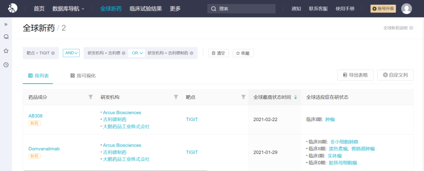The height and width of the screenshot is (171, 424).
Task: Open 全球新药 nav item
Action: pos(111,9)
